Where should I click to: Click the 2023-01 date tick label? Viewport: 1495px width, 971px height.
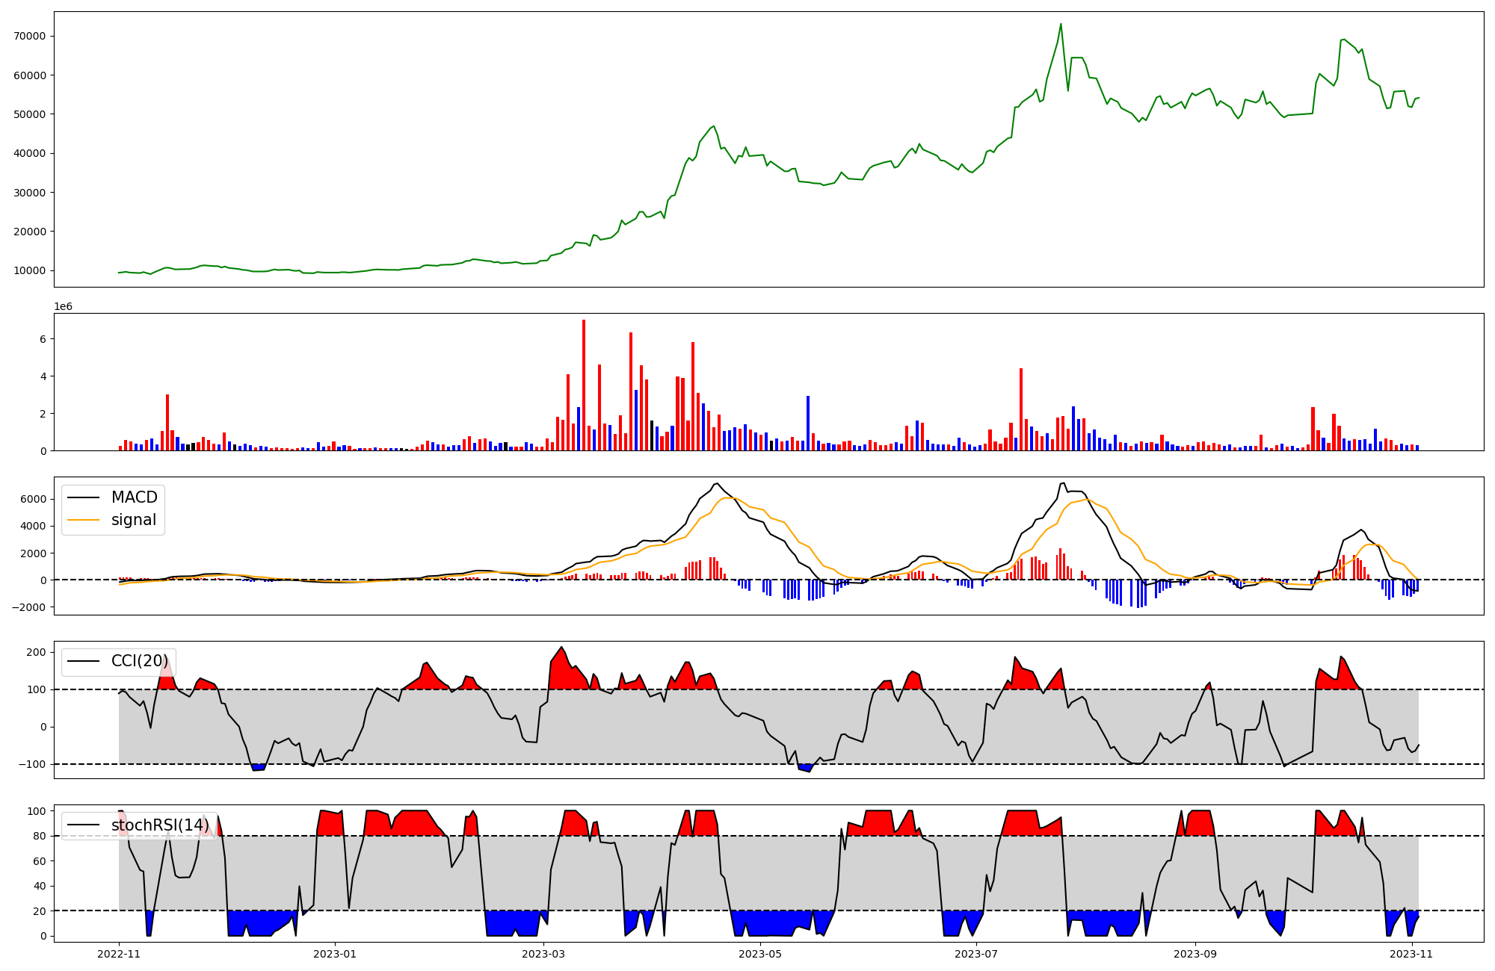335,954
